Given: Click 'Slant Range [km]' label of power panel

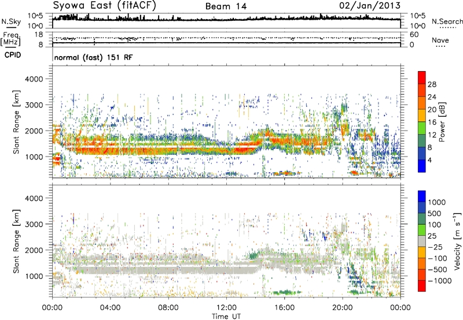Looking at the screenshot, I should [16, 122].
